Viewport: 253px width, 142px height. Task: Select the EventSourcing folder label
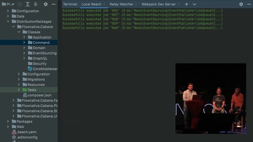click(45, 53)
